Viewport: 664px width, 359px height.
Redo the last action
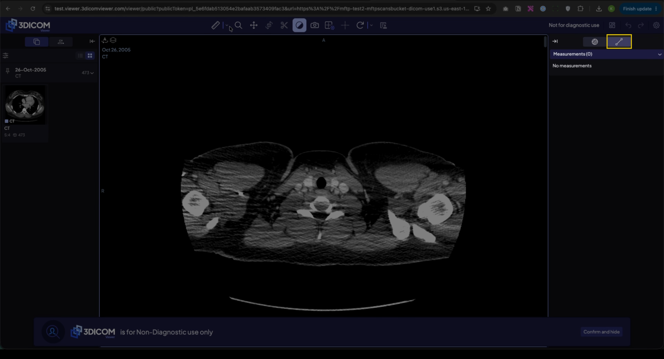coord(641,25)
